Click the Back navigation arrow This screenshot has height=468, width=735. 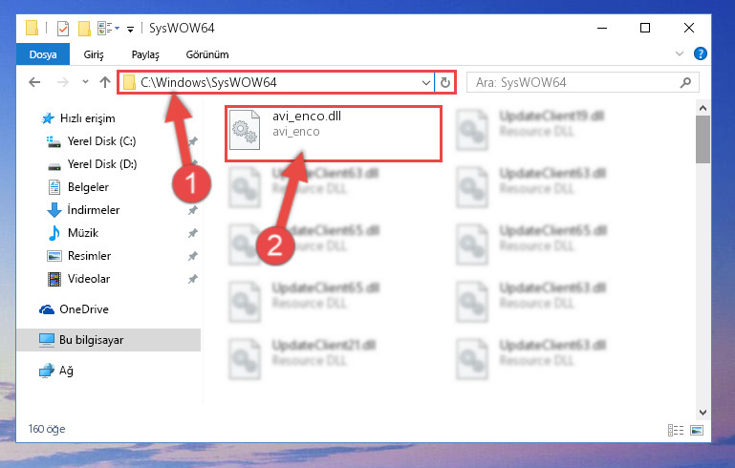tap(34, 82)
